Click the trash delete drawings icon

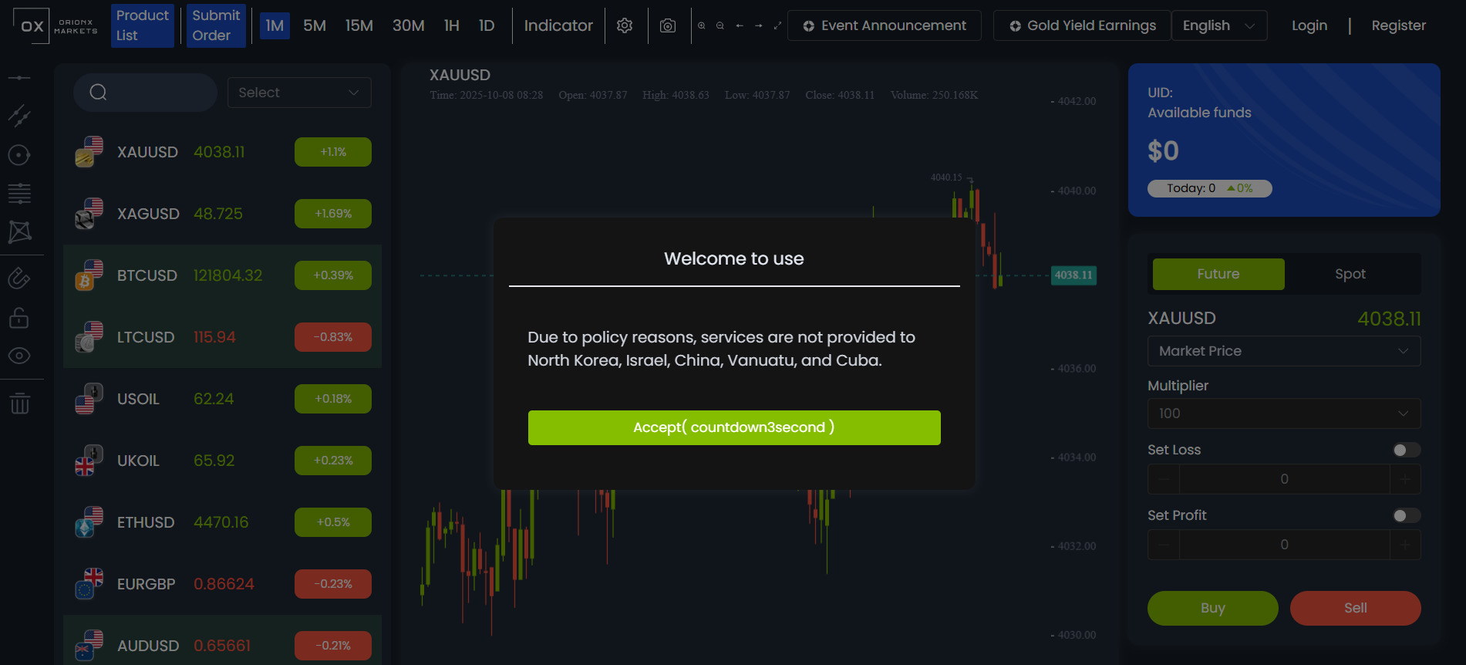click(x=19, y=403)
